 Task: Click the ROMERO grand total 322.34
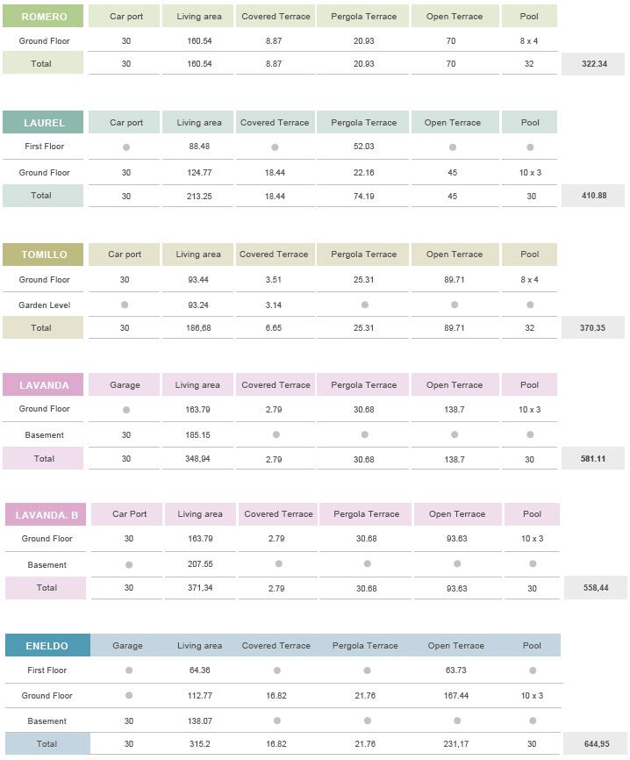tap(594, 64)
